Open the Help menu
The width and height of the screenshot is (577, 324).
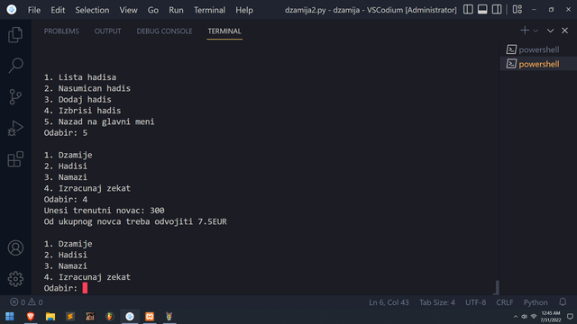click(x=244, y=10)
